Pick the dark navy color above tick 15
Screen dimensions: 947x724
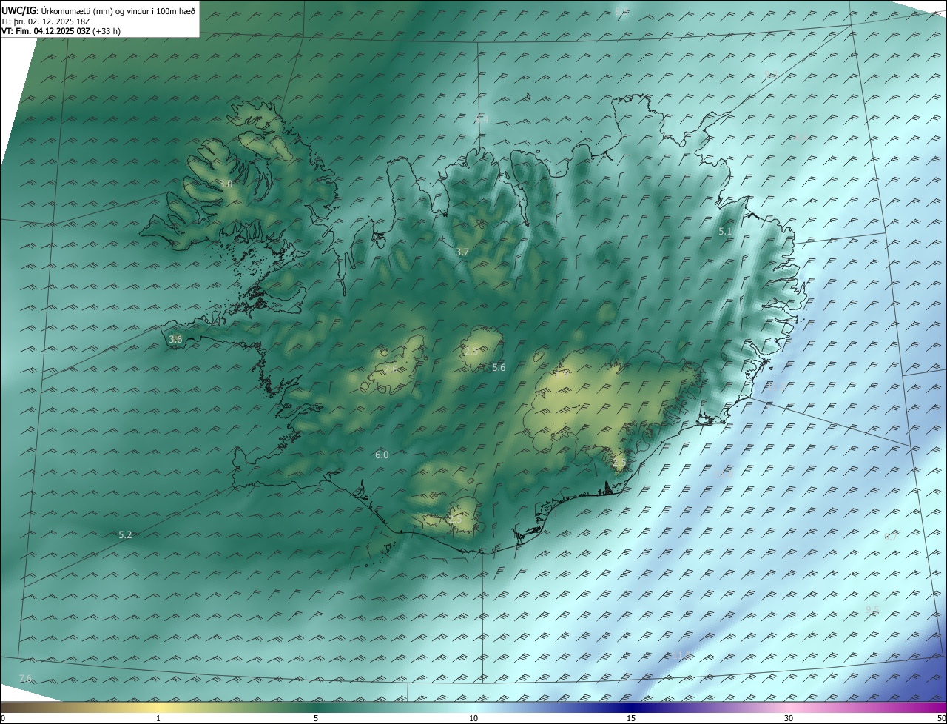(x=631, y=707)
